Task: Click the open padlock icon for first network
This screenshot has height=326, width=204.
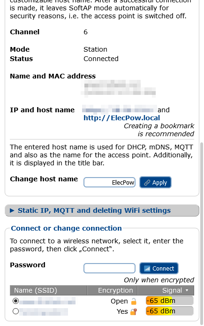Action: tap(134, 301)
